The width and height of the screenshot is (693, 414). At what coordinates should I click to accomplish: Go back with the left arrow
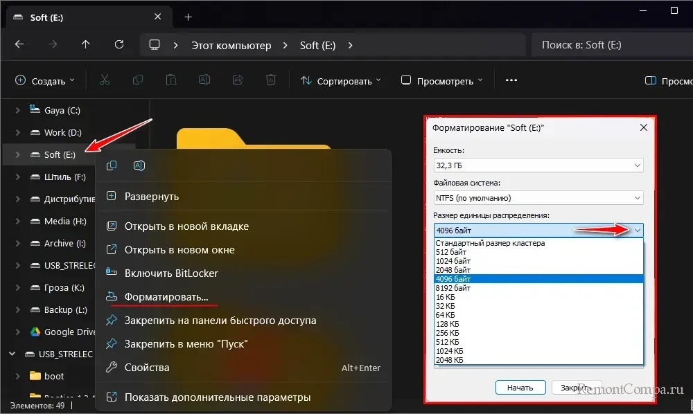click(x=19, y=44)
